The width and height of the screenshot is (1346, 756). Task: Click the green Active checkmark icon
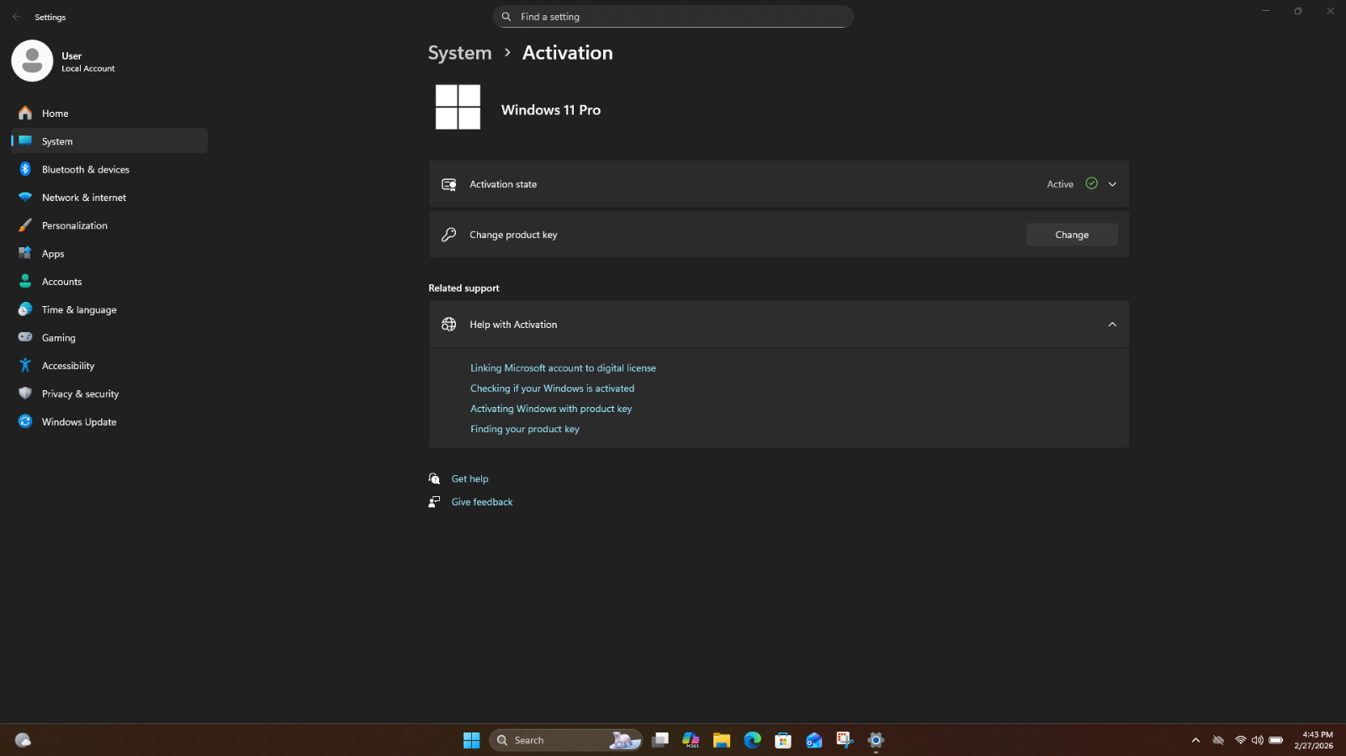tap(1091, 183)
